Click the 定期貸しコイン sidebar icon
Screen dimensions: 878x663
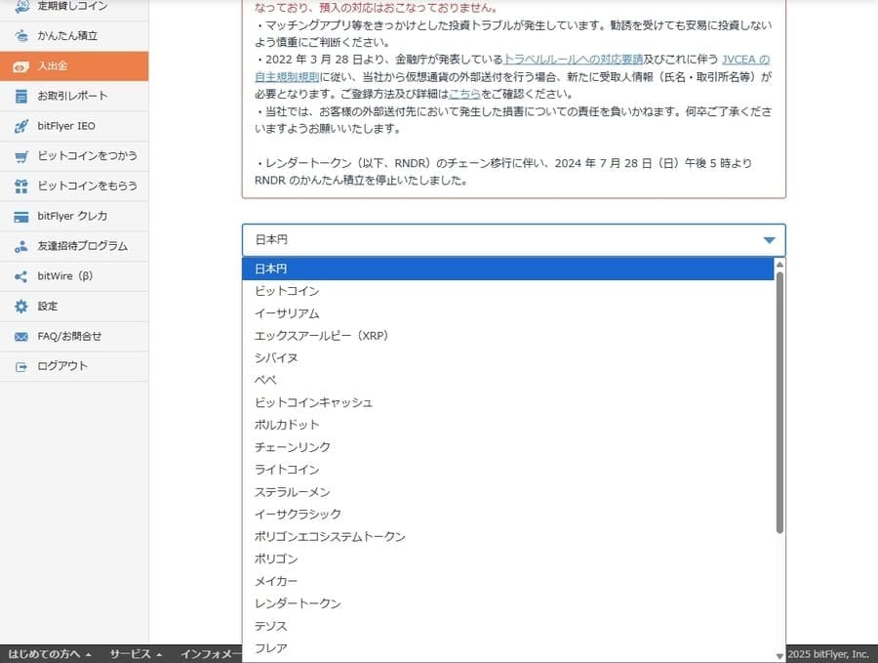click(x=21, y=6)
